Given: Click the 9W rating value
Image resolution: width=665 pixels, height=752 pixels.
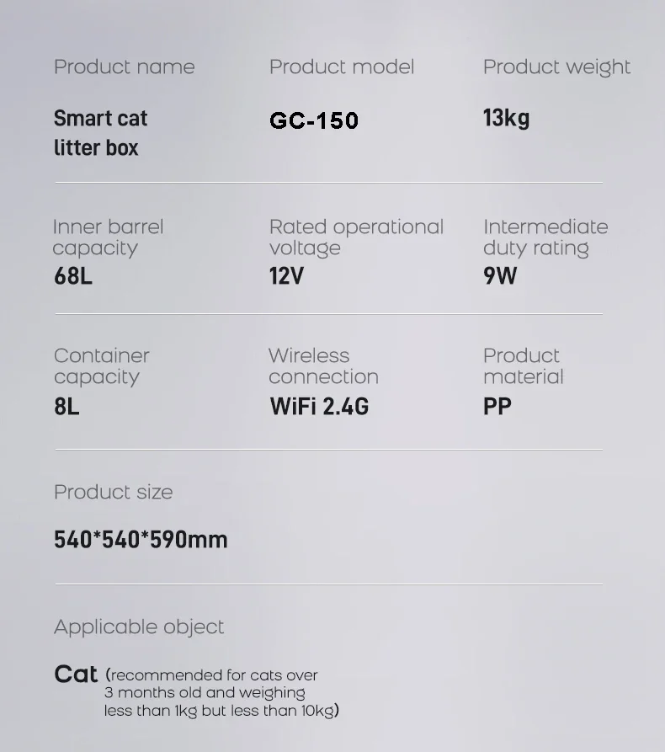Looking at the screenshot, I should click(500, 276).
